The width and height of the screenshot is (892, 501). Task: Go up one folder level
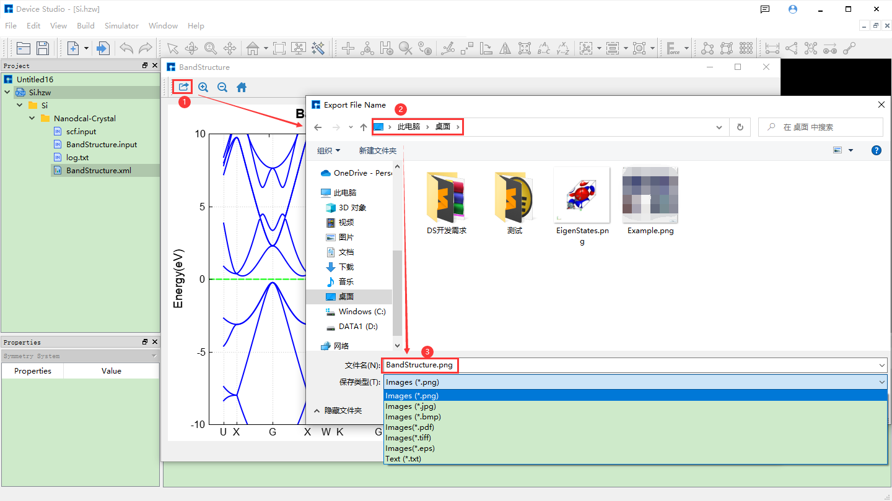click(x=364, y=127)
